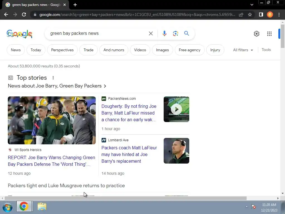This screenshot has width=285, height=214.
Task: Select the Free agency filter chip
Action: 190,50
